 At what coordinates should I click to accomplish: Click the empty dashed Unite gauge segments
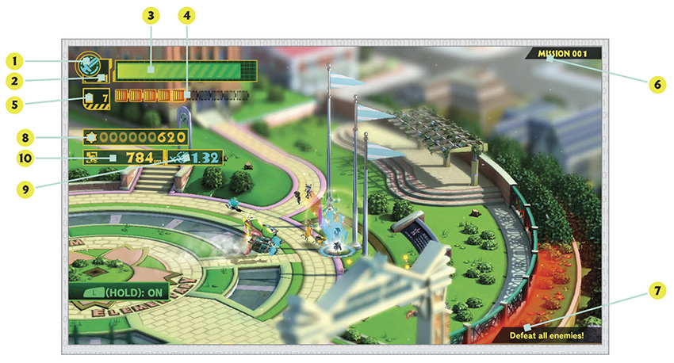[x=217, y=95]
